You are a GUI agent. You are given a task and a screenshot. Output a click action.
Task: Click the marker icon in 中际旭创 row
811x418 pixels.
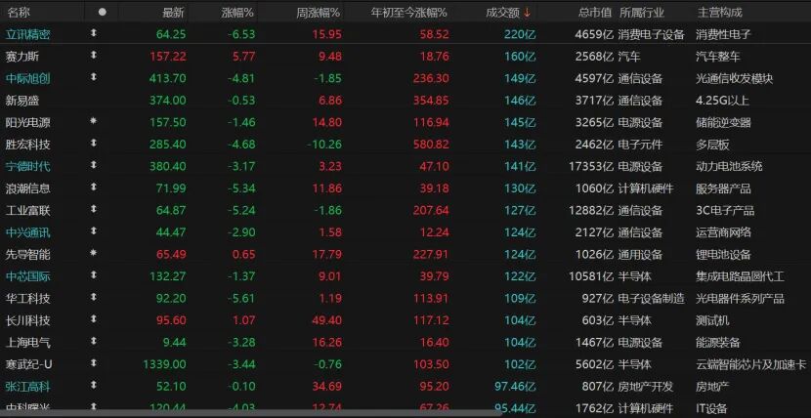[x=94, y=77]
